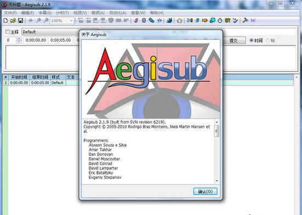Open the Spell Checker icon

(235, 20)
